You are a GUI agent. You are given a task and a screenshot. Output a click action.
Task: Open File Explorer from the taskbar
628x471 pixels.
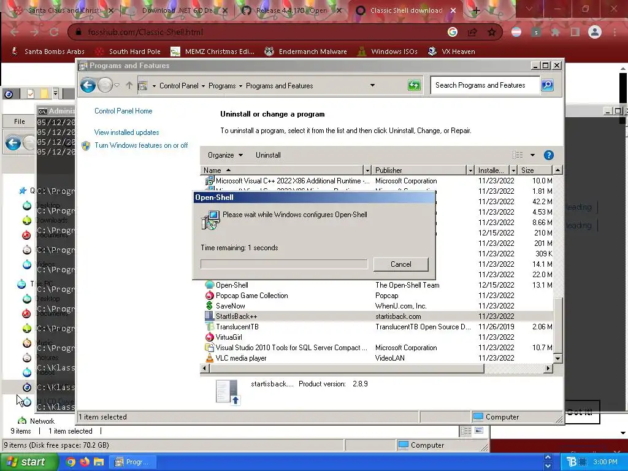99,462
